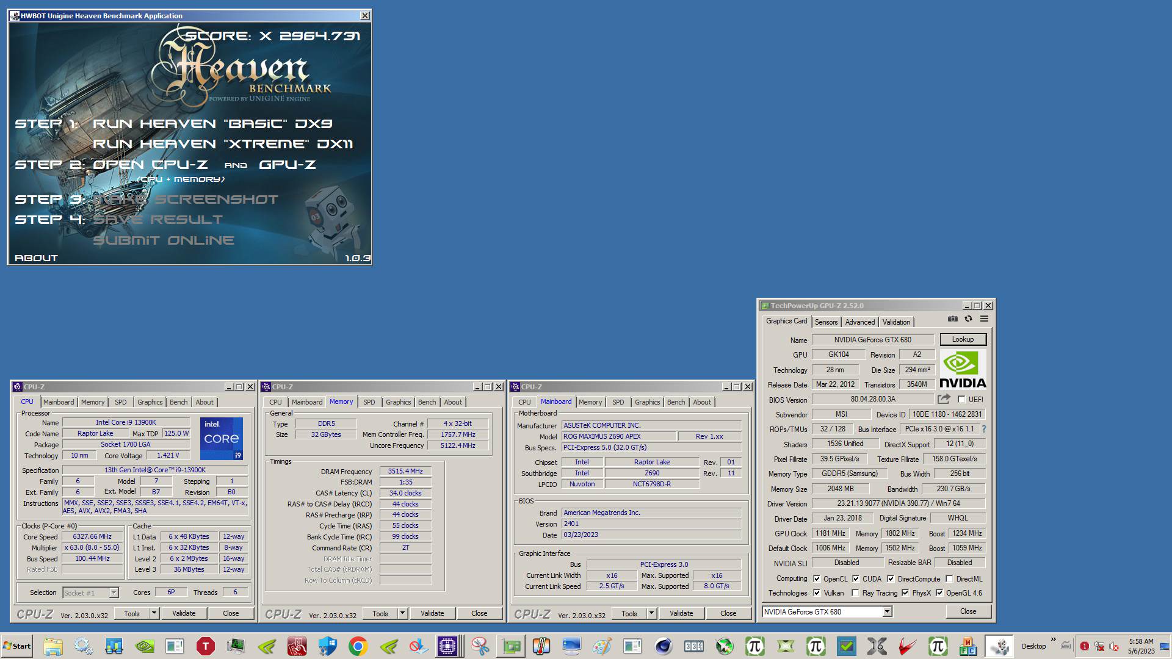Open the Advanced tab in GPU-Z
The image size is (1172, 659).
pyautogui.click(x=859, y=322)
